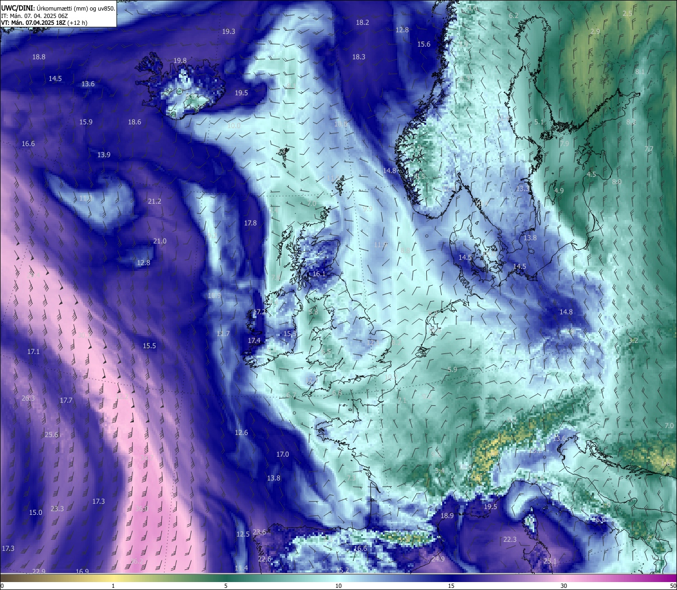
Task: Click the 19.3 value on the map
Action: [228, 32]
